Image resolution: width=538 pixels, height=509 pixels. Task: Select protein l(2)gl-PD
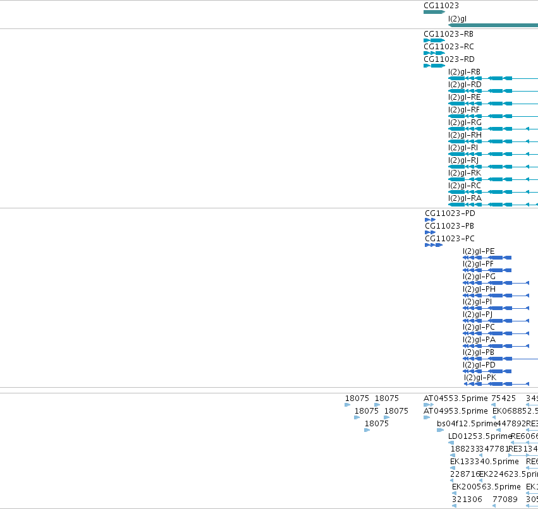[487, 371]
